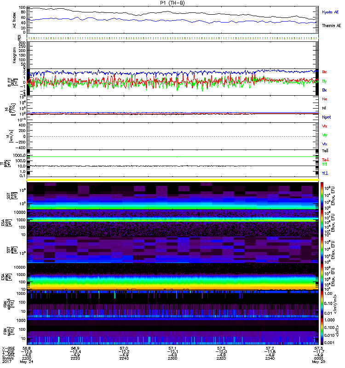Screen dimensions: 345x368
Task: Click the red Viz velocity label
Action: pyautogui.click(x=325, y=126)
